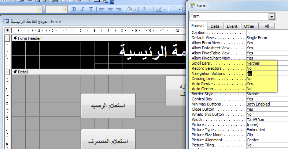
Task: Open the Line/Border Width dropdown arrow
Action: pos(179,9)
